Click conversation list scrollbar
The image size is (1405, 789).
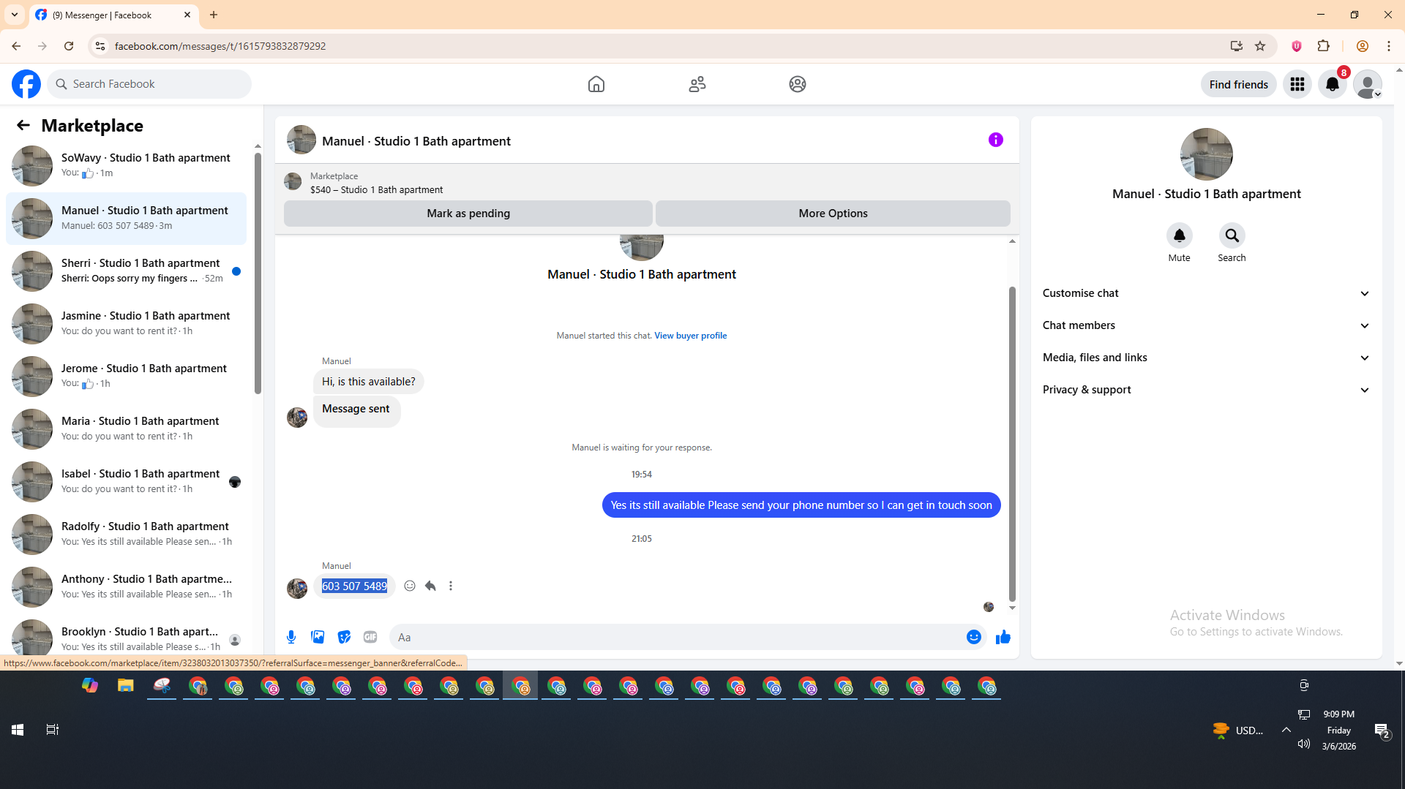coord(258,272)
